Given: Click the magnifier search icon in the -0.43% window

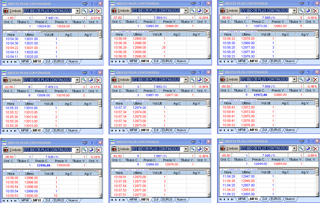Looking at the screenshot, I should (301, 11).
